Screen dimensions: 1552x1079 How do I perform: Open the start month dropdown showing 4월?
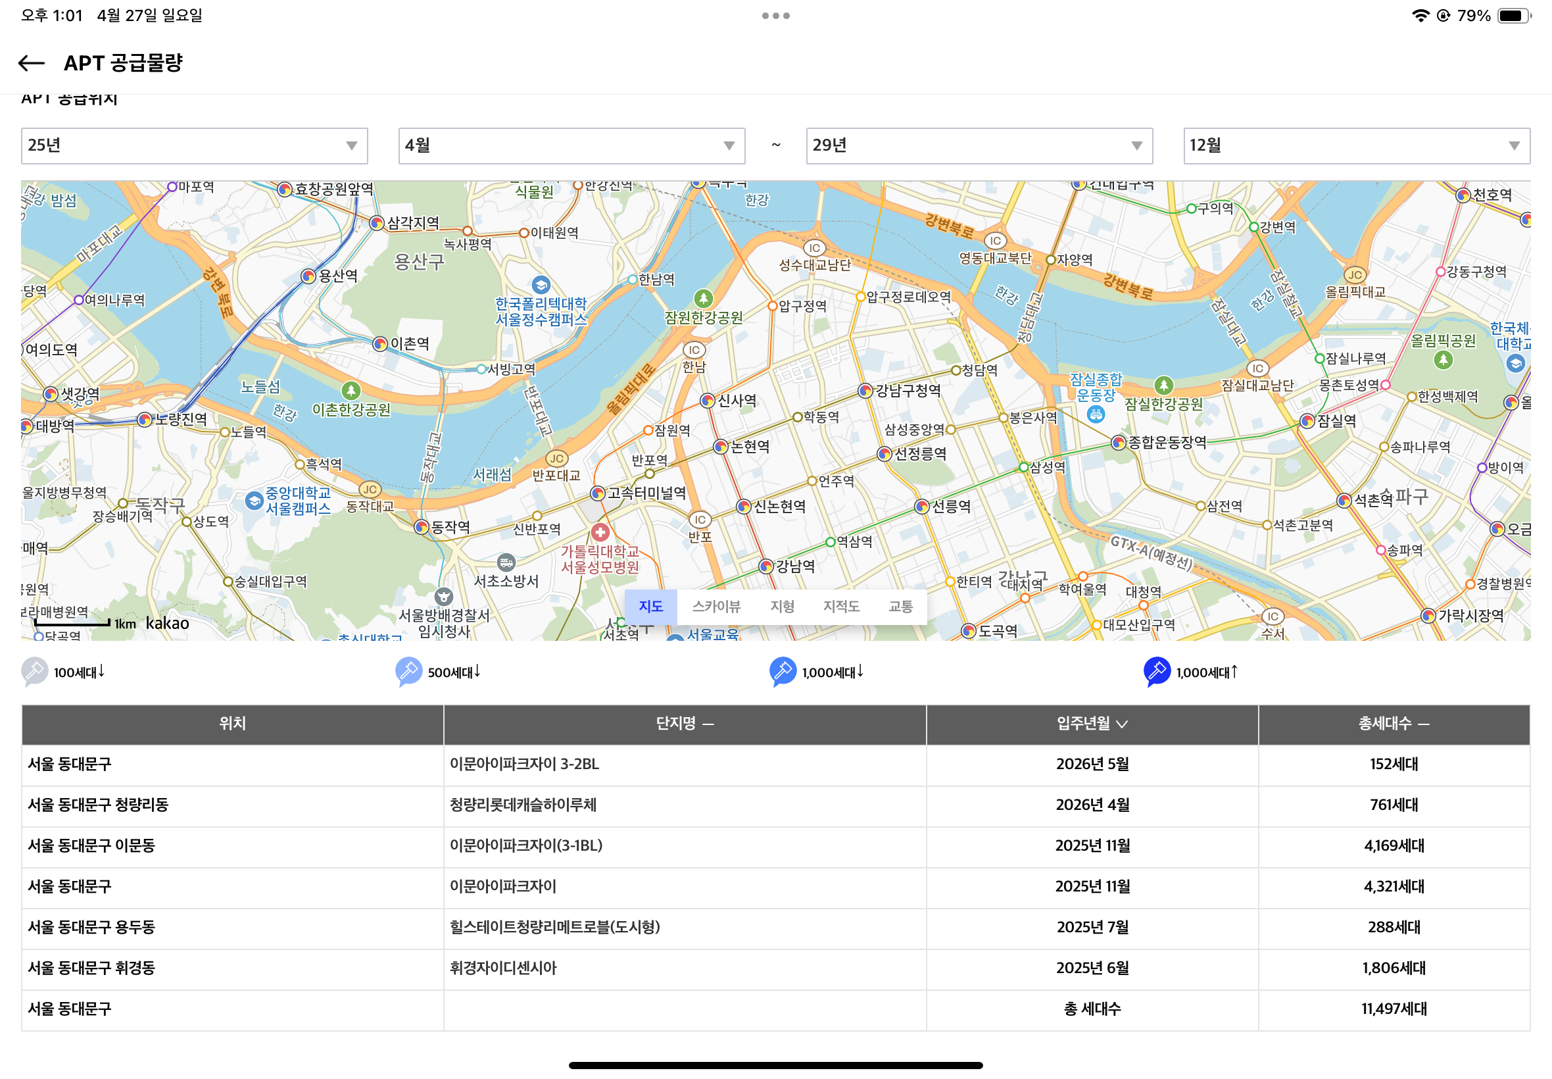pyautogui.click(x=571, y=146)
